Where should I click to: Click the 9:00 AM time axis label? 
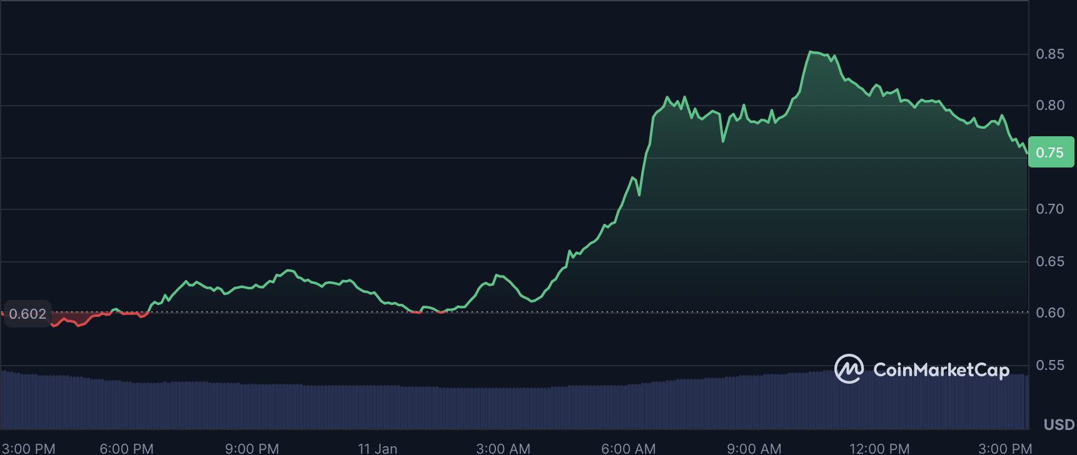coord(754,448)
